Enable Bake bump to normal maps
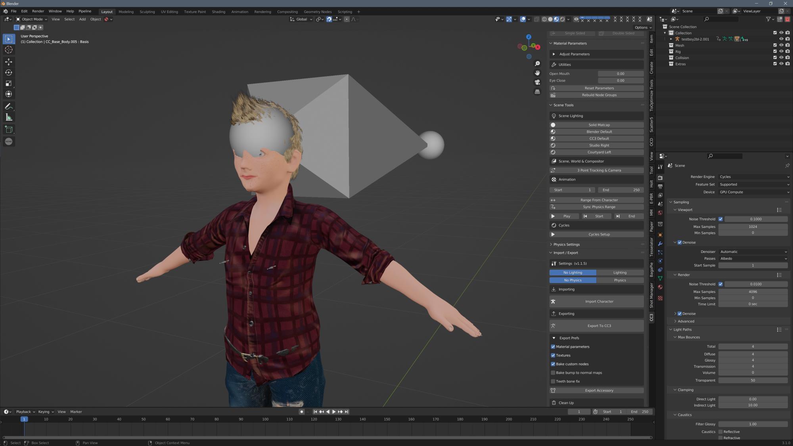Viewport: 793px width, 446px height. click(553, 373)
